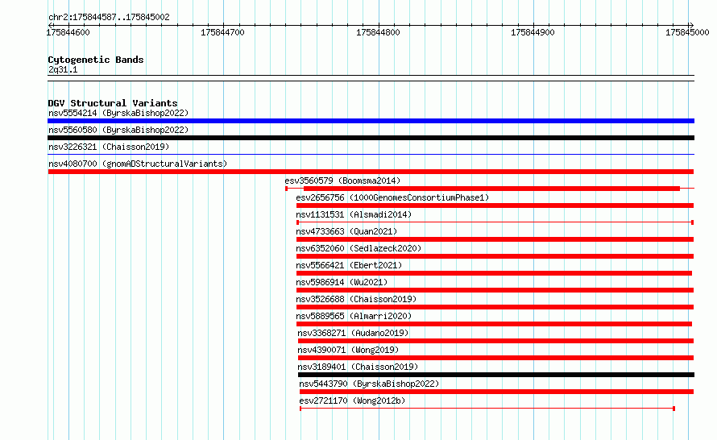
Task: Click the thin red line of esv2721170
Action: pyautogui.click(x=487, y=409)
